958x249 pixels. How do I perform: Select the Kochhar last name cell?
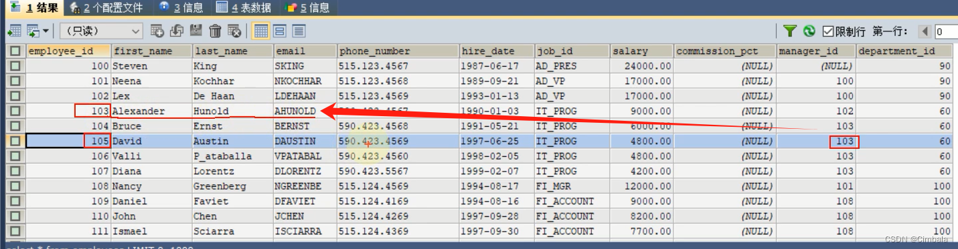[232, 81]
